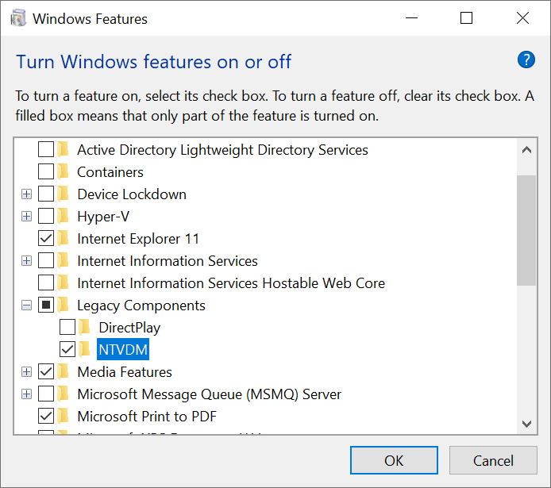Click the folder icon beside Media Features
Image resolution: width=551 pixels, height=488 pixels.
click(x=64, y=372)
